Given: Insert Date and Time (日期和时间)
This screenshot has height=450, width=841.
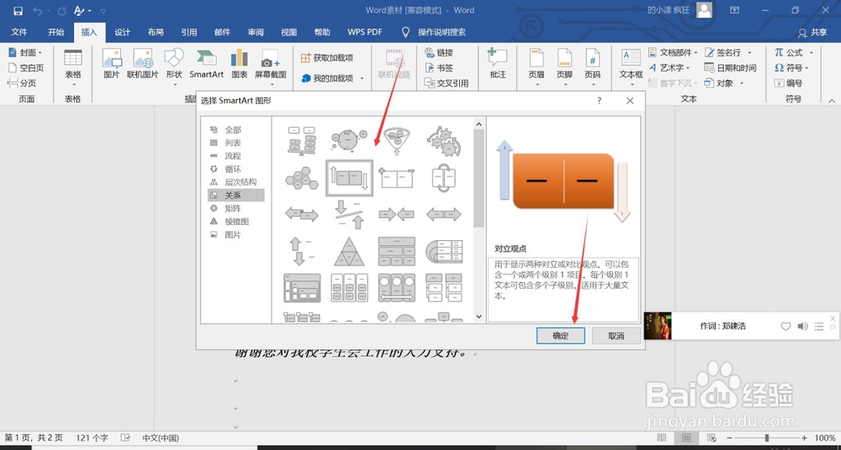Looking at the screenshot, I should (731, 67).
